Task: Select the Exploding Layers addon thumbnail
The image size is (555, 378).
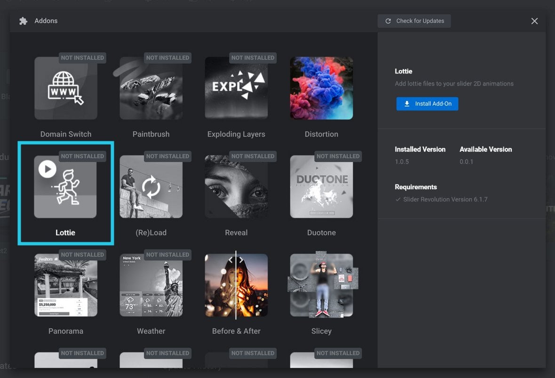Action: (237, 88)
